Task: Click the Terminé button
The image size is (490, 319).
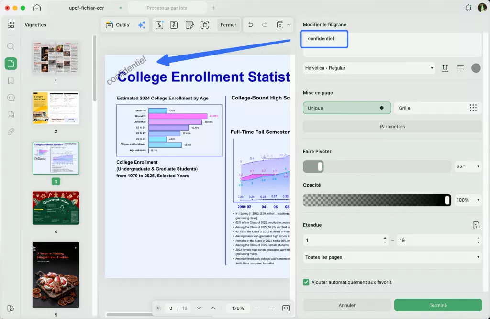Action: [x=438, y=305]
